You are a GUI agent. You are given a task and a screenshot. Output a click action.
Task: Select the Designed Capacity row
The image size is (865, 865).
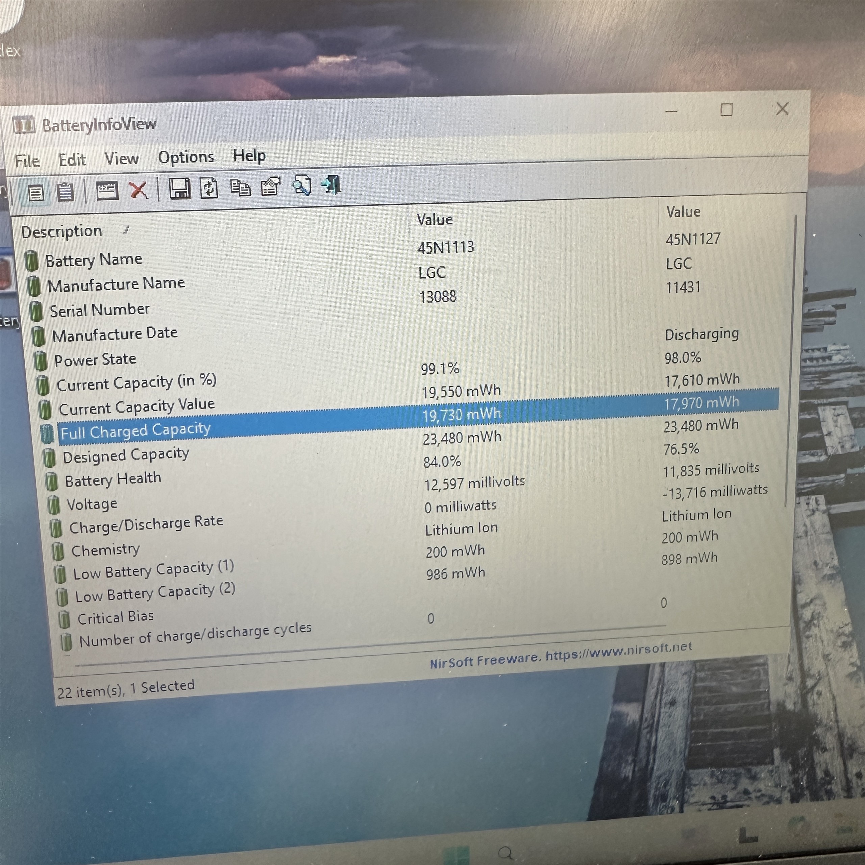(126, 455)
